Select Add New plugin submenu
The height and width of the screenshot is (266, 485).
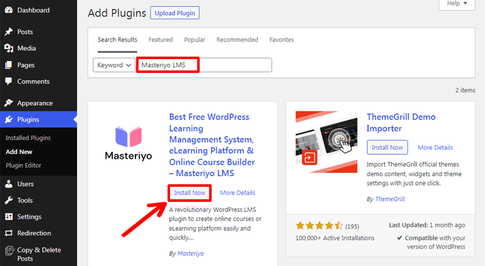(18, 152)
